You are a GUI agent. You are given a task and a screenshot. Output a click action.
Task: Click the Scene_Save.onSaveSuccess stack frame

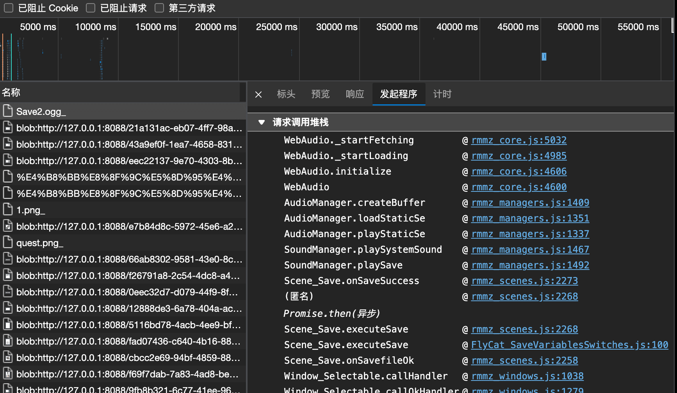point(351,281)
